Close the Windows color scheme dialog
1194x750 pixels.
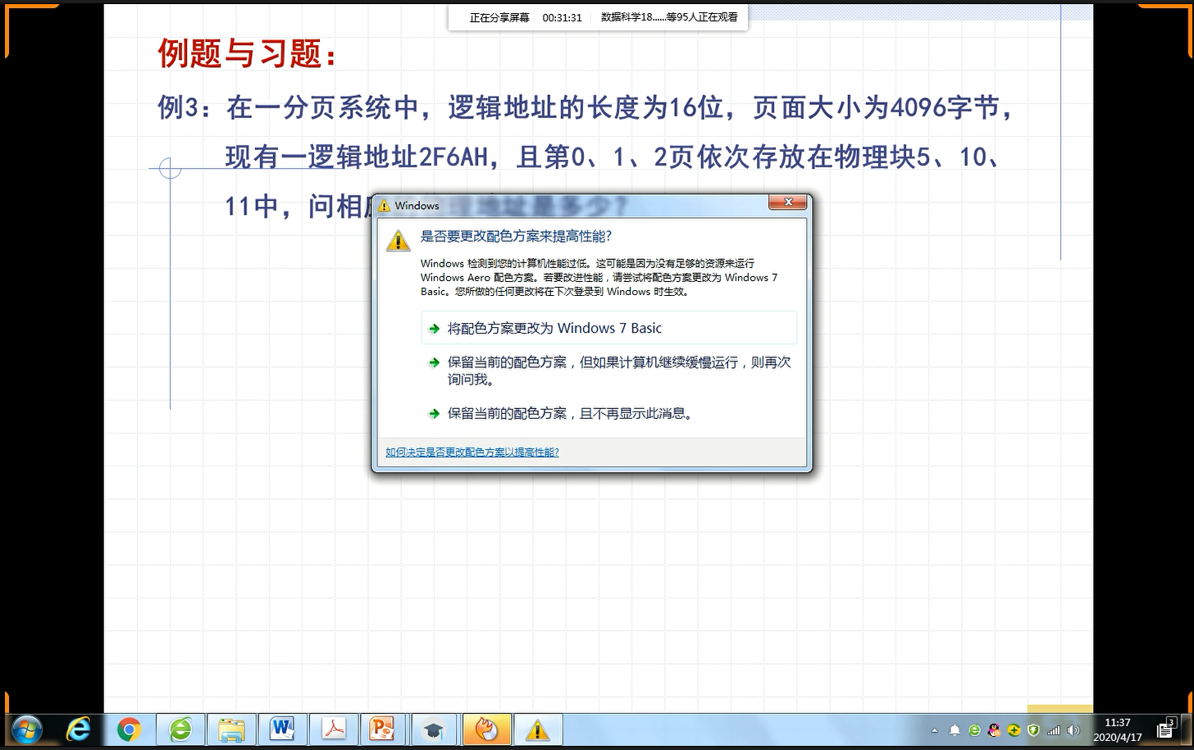[788, 202]
